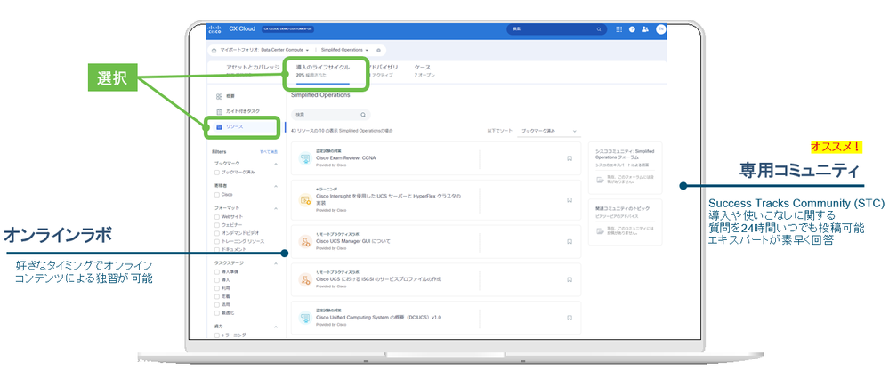Enable the ウェビナー format checkbox

[216, 225]
